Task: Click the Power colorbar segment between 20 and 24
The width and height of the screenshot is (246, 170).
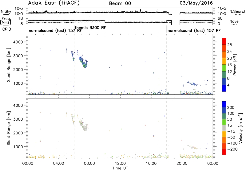Action: click(224, 55)
